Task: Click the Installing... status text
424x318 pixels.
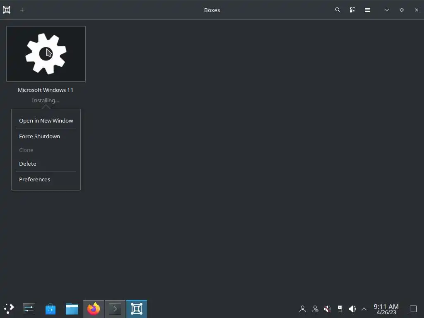Action: click(x=46, y=100)
